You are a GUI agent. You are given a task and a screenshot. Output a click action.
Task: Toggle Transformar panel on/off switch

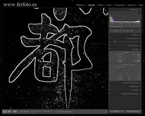pyautogui.click(x=109, y=86)
